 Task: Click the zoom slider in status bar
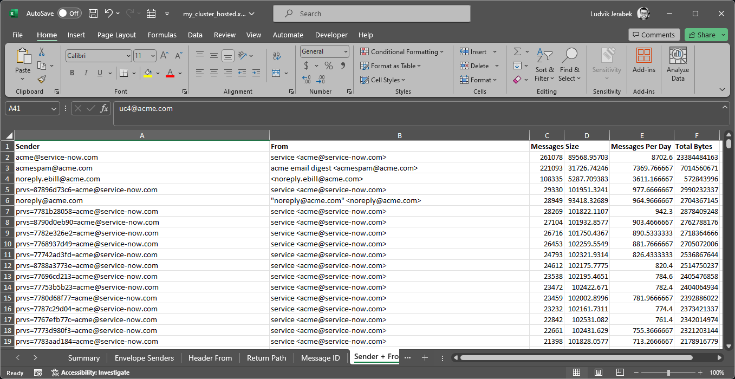(668, 373)
